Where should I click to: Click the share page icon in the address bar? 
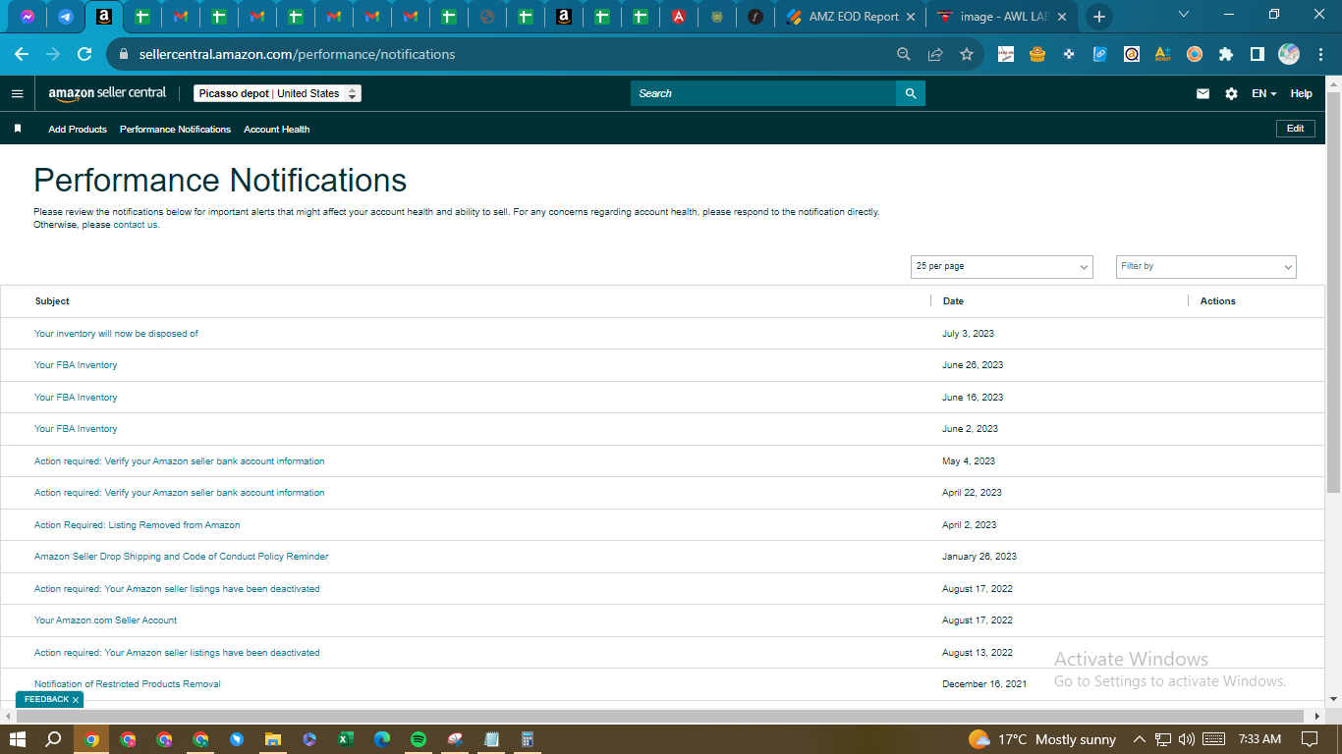click(935, 54)
